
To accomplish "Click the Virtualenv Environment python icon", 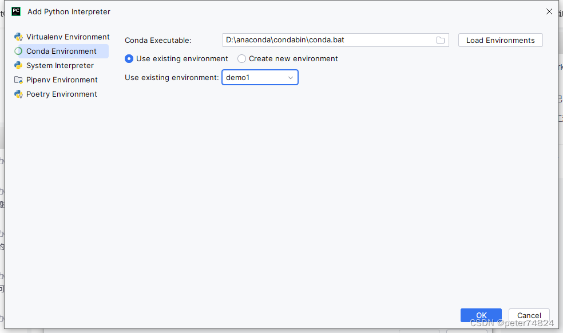I will [18, 37].
